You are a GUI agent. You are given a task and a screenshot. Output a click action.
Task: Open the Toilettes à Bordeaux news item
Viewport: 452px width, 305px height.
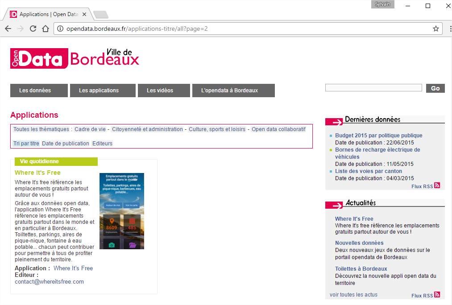(361, 269)
